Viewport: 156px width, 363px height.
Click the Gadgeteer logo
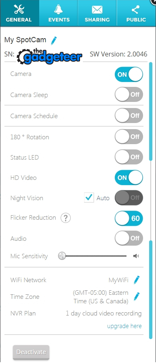[x=50, y=56]
